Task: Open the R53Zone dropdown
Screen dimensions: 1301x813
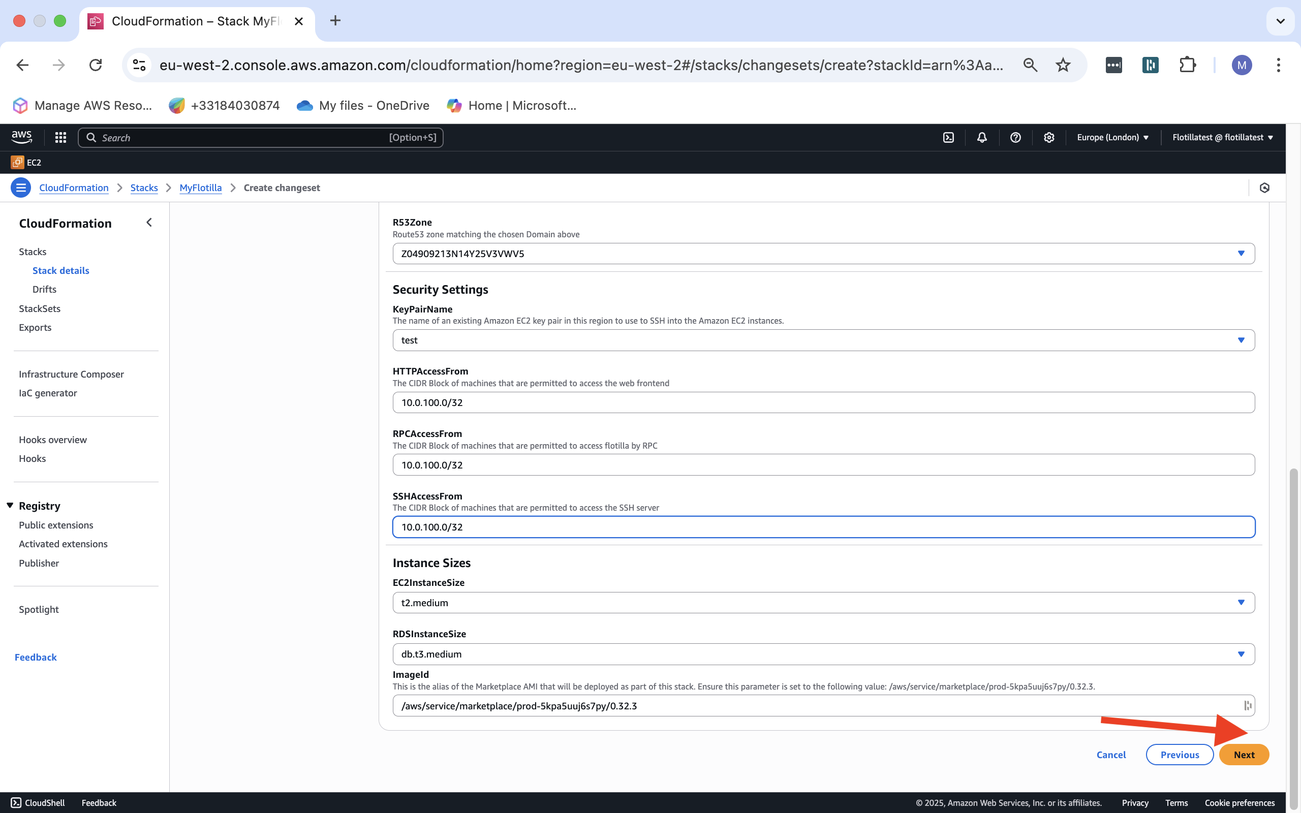Action: point(823,254)
